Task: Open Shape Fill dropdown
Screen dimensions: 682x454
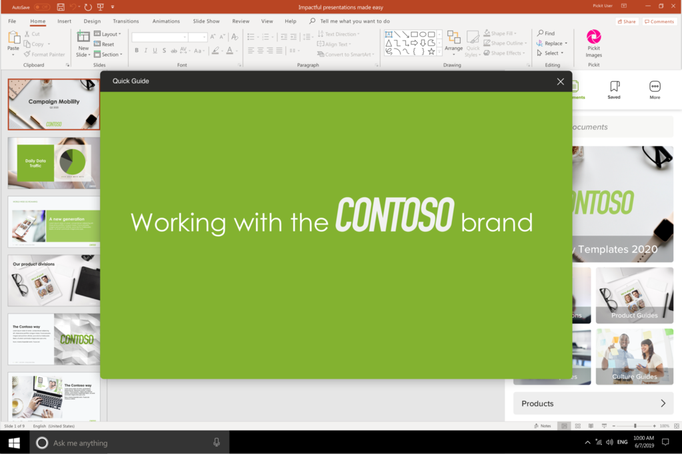Action: pyautogui.click(x=500, y=33)
